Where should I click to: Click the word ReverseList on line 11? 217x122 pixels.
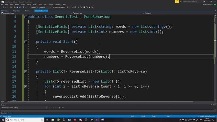pos(73,52)
